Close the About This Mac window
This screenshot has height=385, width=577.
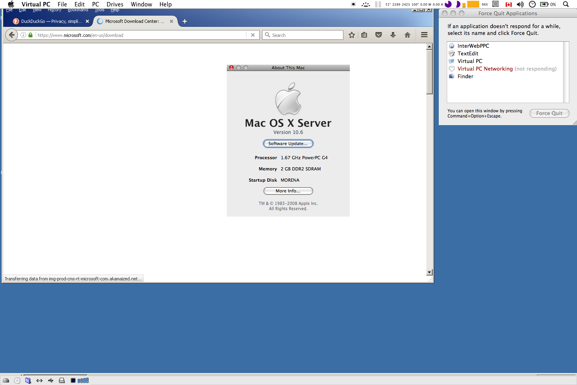(x=231, y=68)
